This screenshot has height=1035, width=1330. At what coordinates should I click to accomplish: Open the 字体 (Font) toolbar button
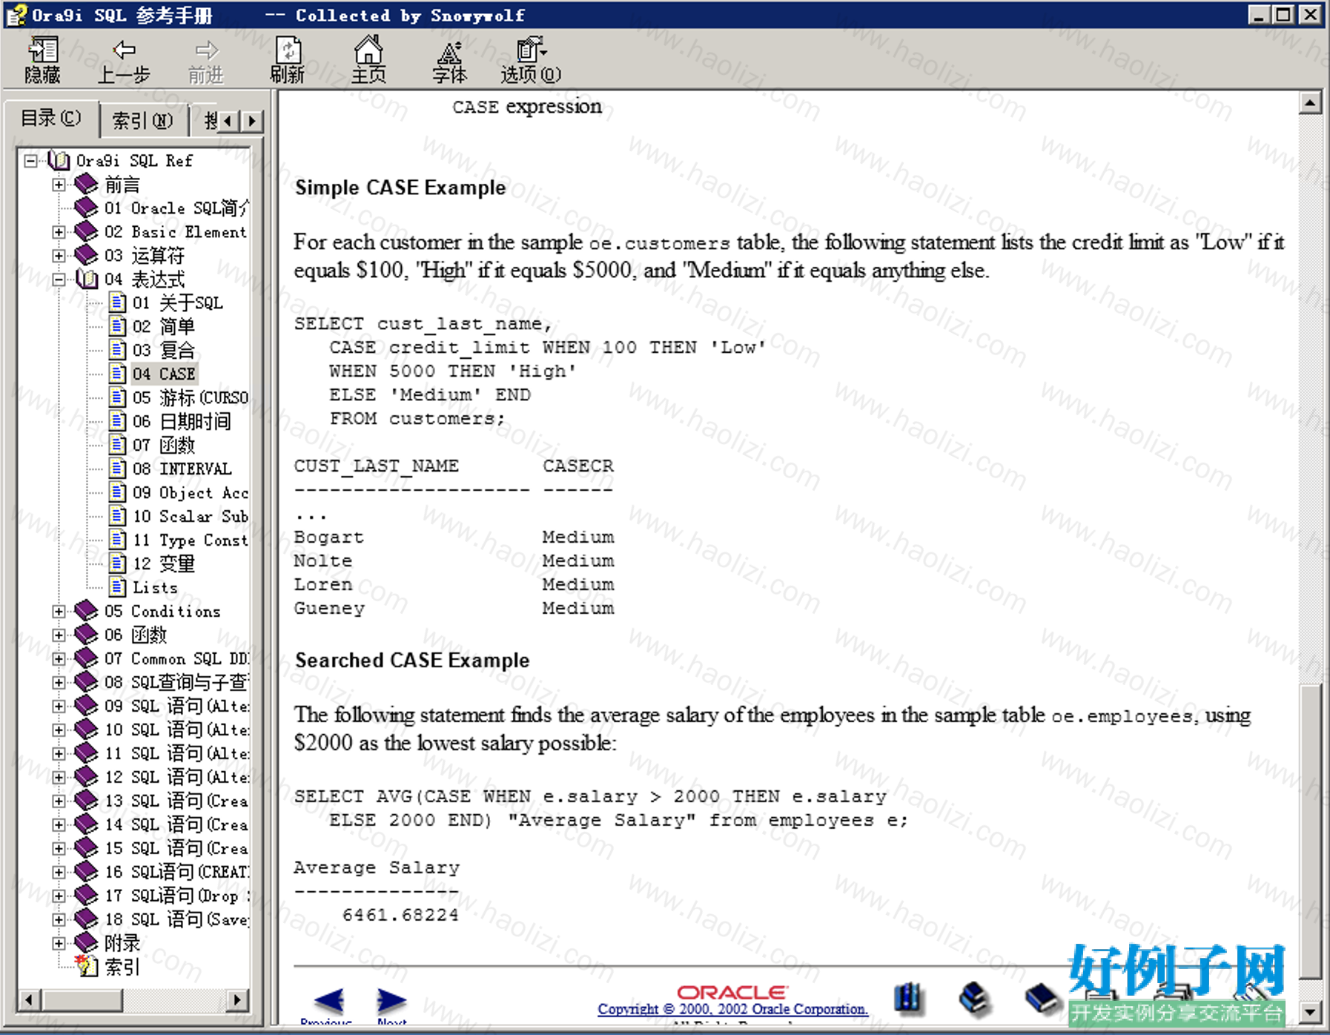pyautogui.click(x=449, y=61)
